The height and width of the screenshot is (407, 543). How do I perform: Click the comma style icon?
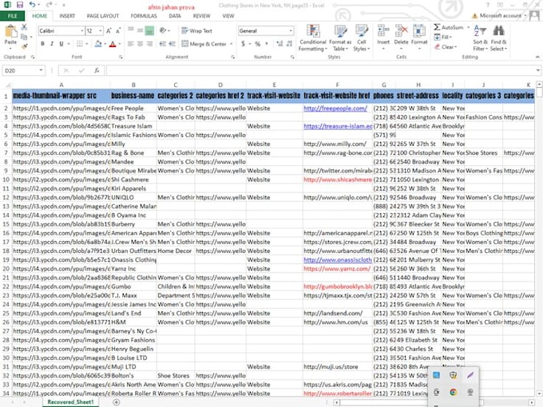(x=267, y=44)
